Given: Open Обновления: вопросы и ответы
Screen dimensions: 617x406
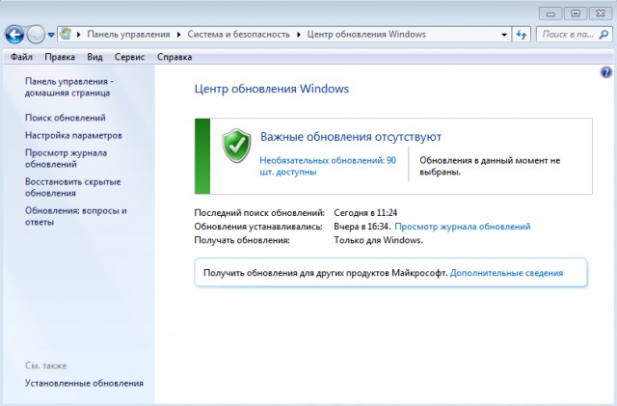Looking at the screenshot, I should click(x=76, y=216).
